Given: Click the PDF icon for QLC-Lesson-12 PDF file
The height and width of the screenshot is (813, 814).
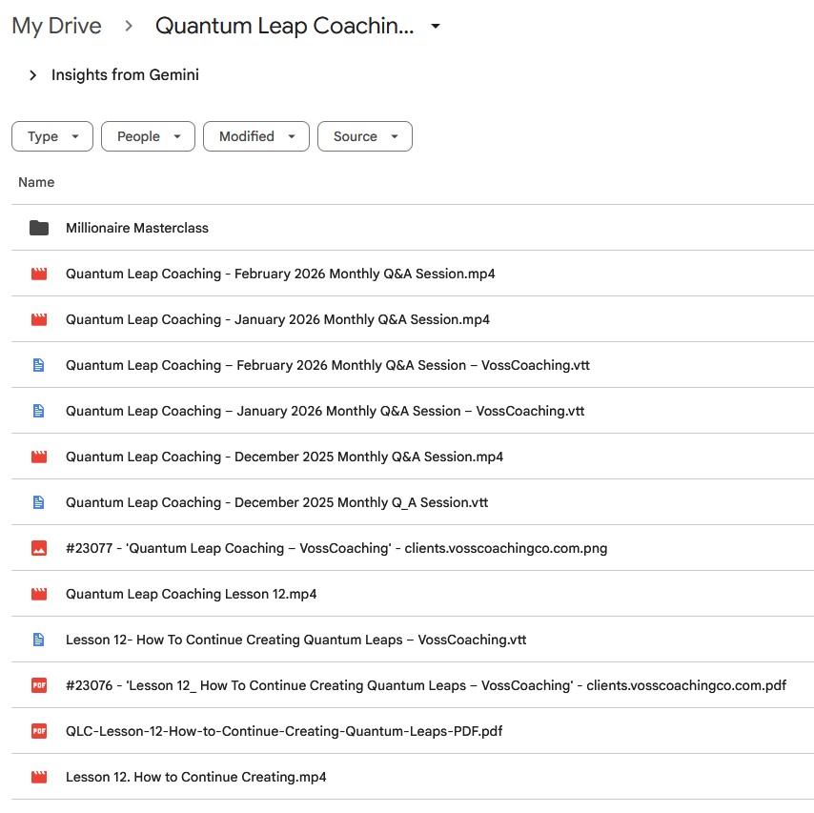Looking at the screenshot, I should point(38,731).
